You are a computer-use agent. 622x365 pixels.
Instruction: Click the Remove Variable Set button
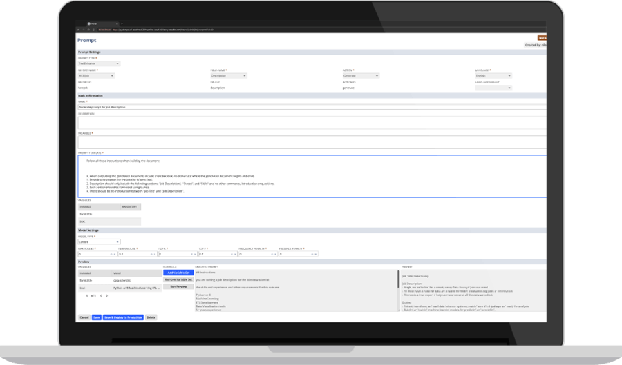(178, 279)
